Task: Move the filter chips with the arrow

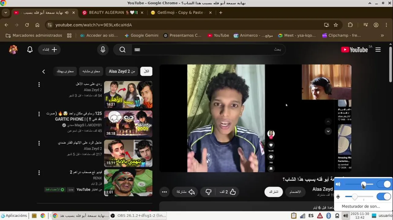Action: [x=43, y=71]
